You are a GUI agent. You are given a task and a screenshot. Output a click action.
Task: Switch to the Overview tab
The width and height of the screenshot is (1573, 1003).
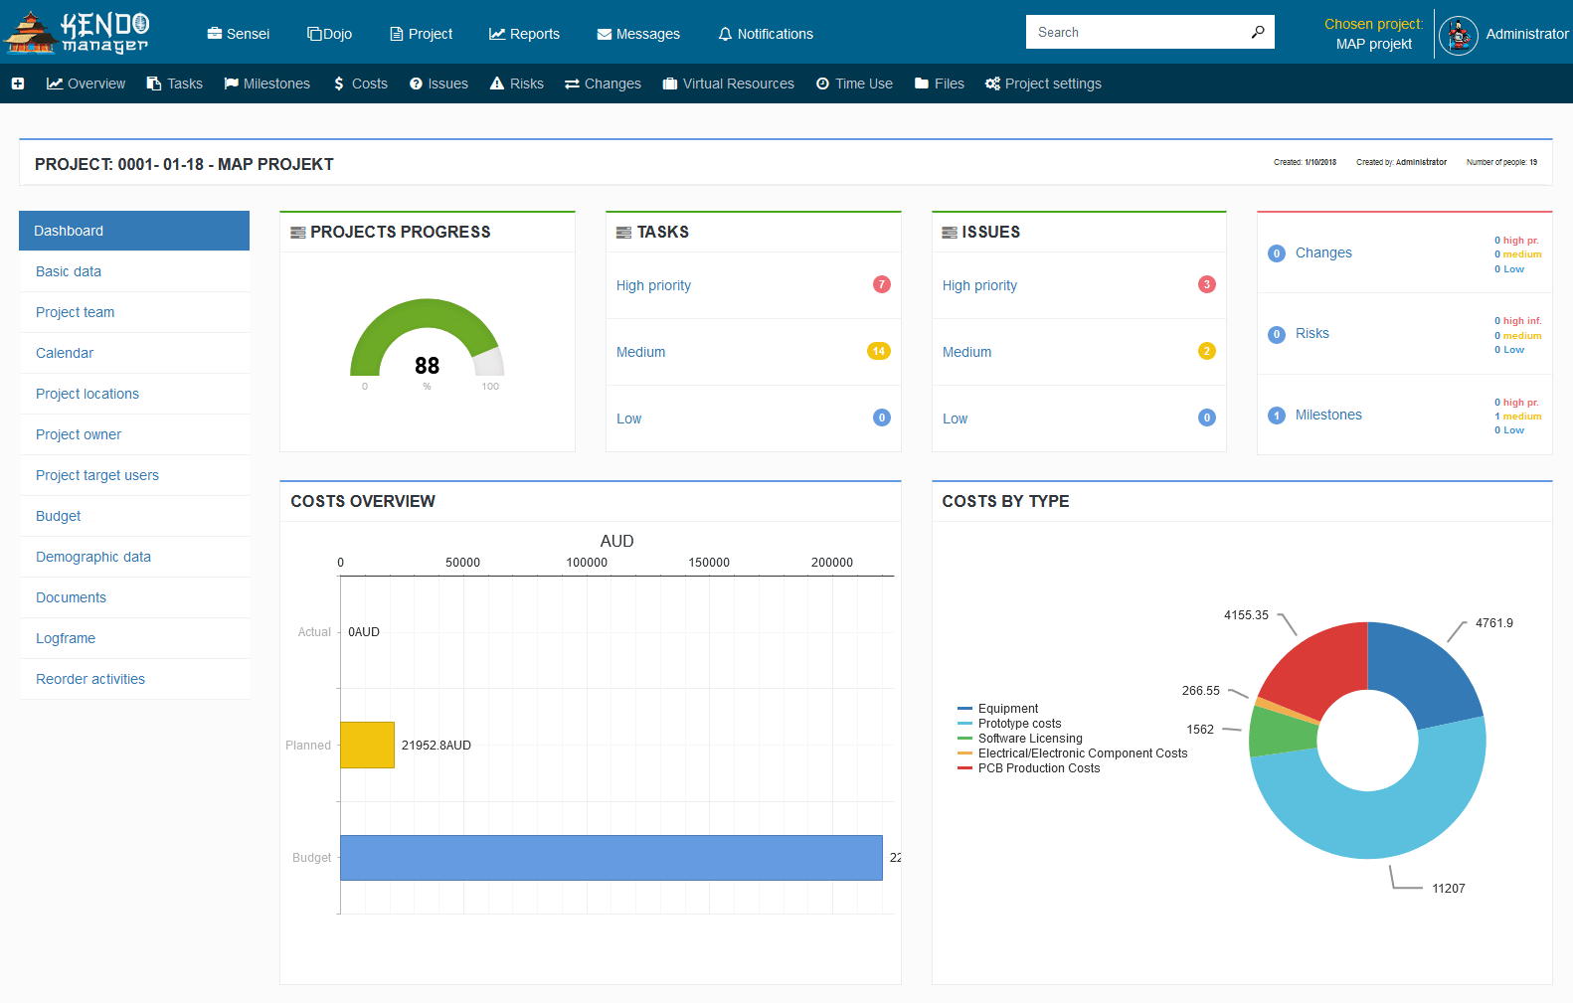87,84
